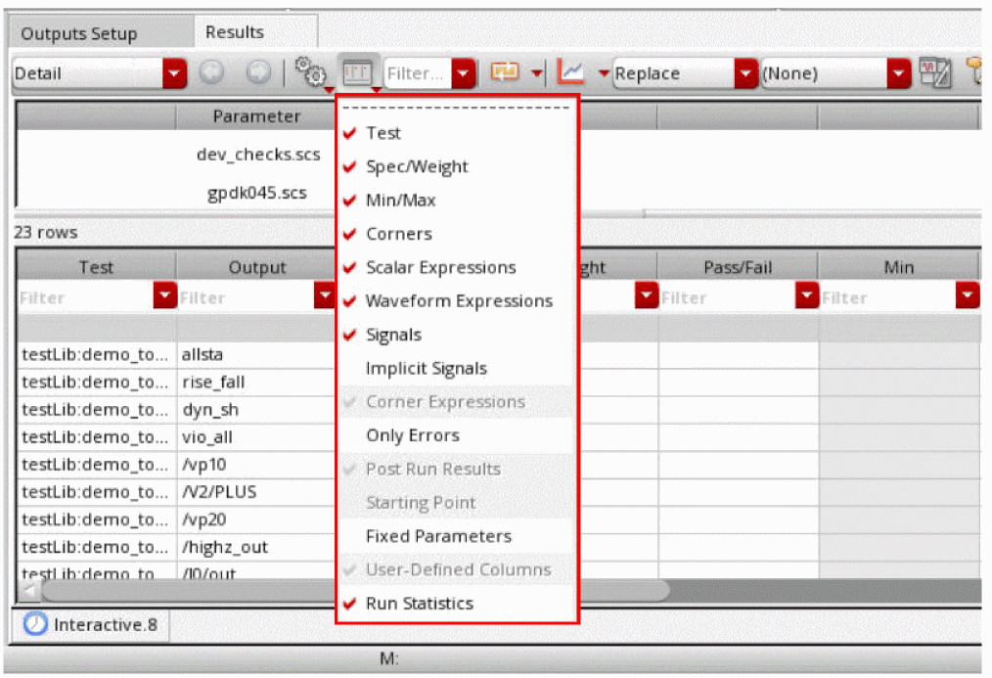The width and height of the screenshot is (992, 678).
Task: Click the orange plot results icon
Action: [x=505, y=72]
